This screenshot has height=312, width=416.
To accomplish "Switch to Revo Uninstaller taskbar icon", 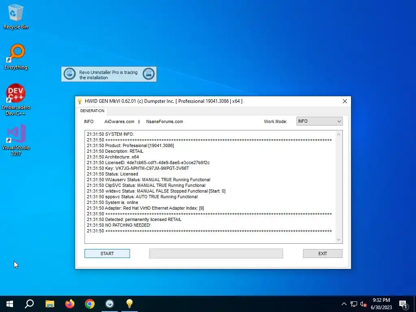I will click(x=110, y=304).
